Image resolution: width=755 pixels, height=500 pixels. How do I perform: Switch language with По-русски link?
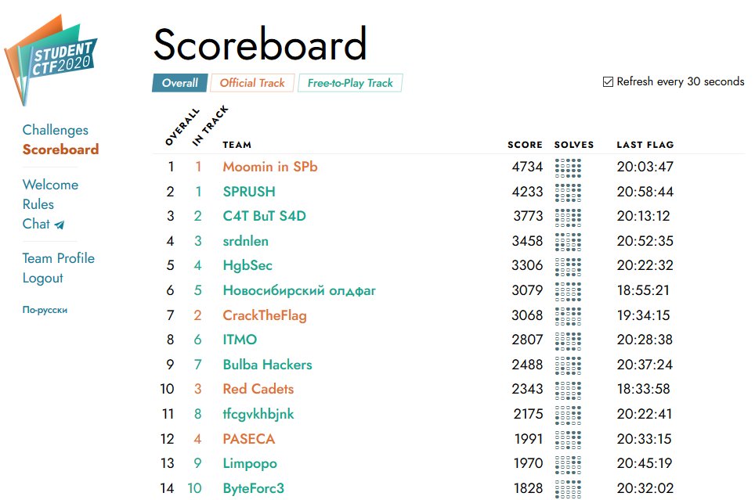click(x=45, y=310)
